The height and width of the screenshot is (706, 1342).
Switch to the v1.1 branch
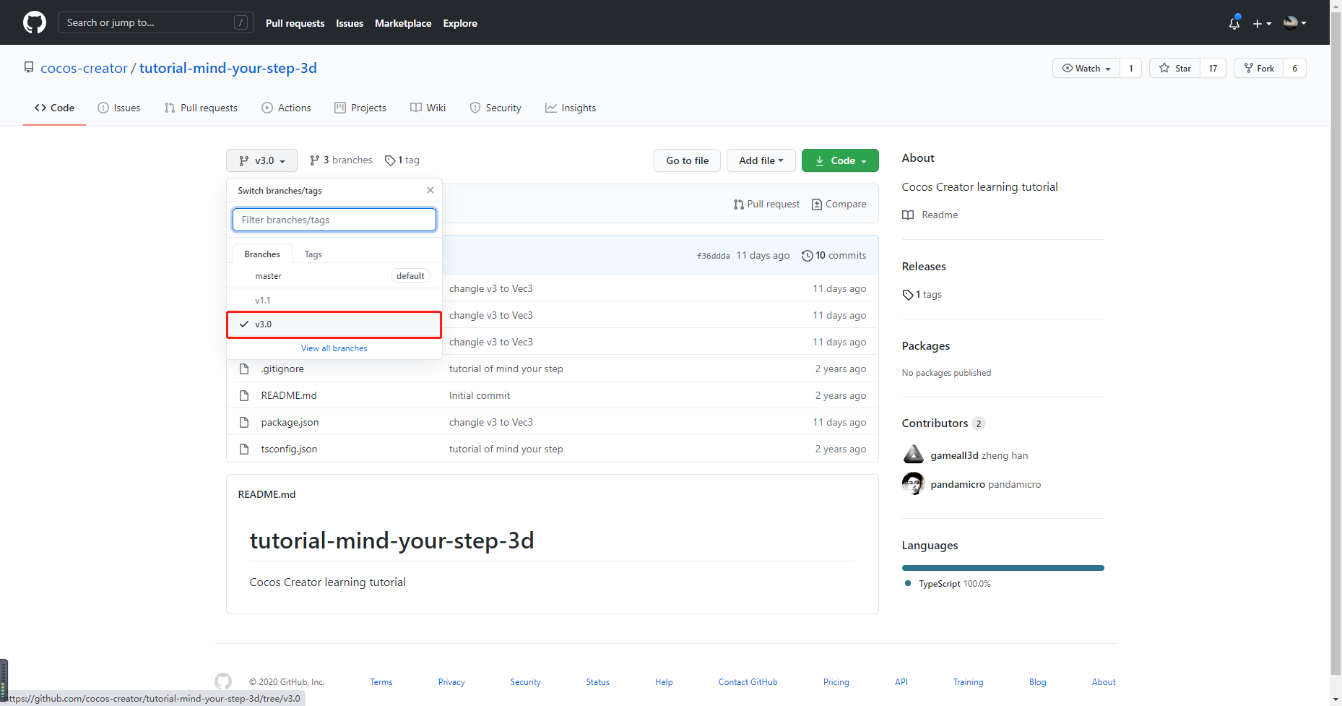(334, 300)
